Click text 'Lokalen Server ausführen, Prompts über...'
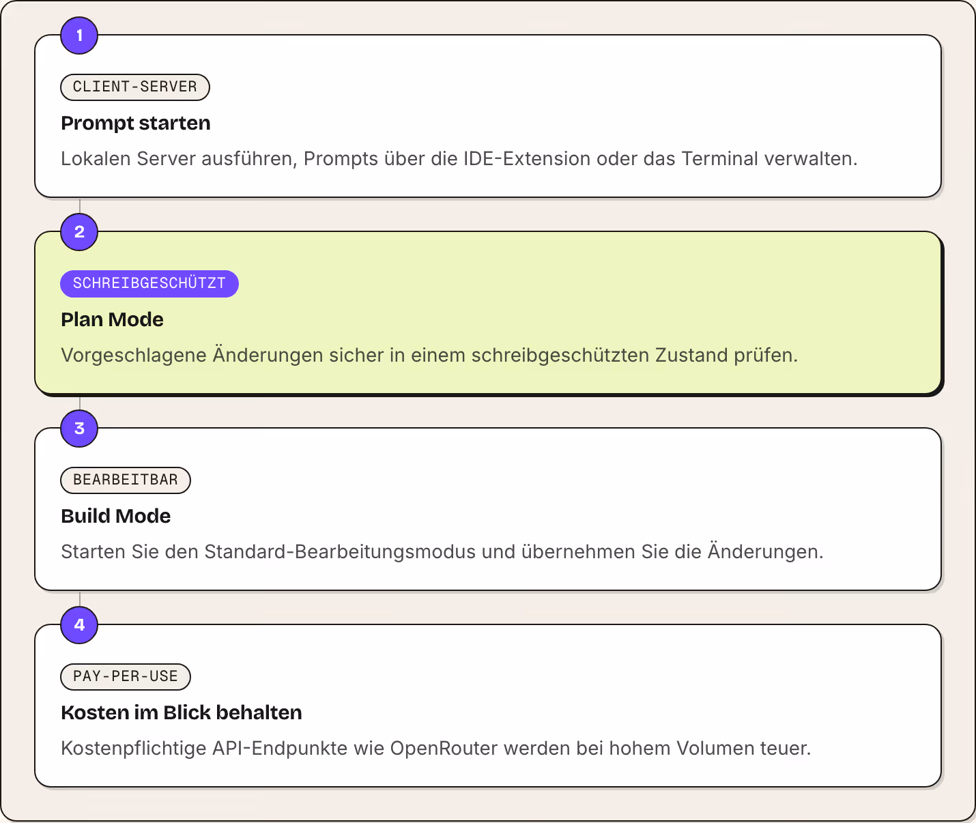Screen dimensions: 976x823 [459, 158]
